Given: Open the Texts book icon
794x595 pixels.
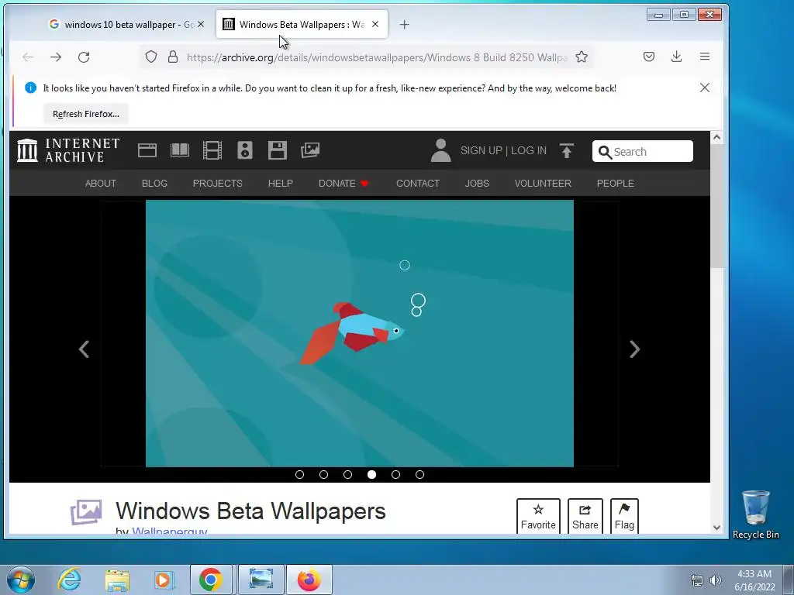Looking at the screenshot, I should point(180,150).
